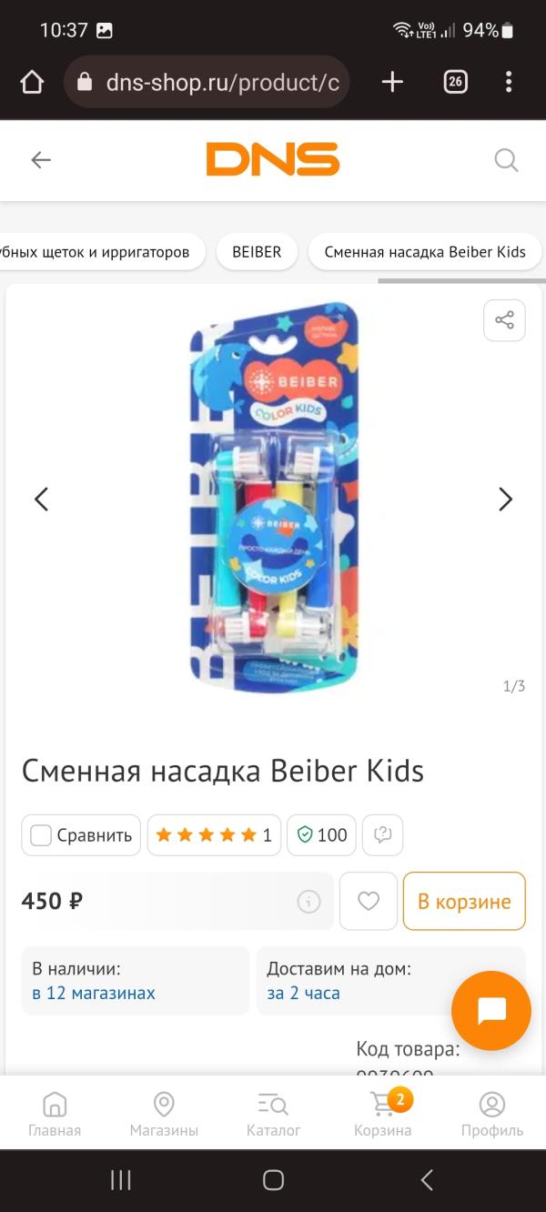The image size is (546, 1212).
Task: Share the product via share icon
Action: point(504,320)
